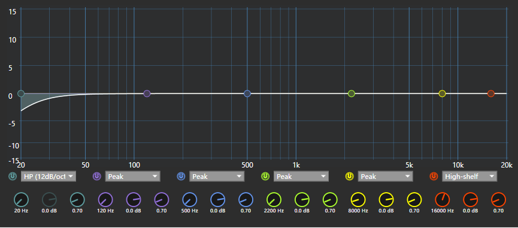Click the yellow band's 0.0 dB gain knob
518x228 pixels.
[386, 200]
